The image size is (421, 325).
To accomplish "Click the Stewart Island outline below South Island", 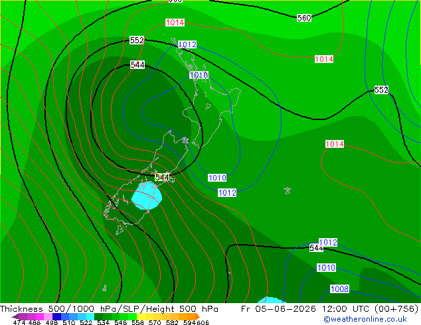I will pyautogui.click(x=120, y=229).
